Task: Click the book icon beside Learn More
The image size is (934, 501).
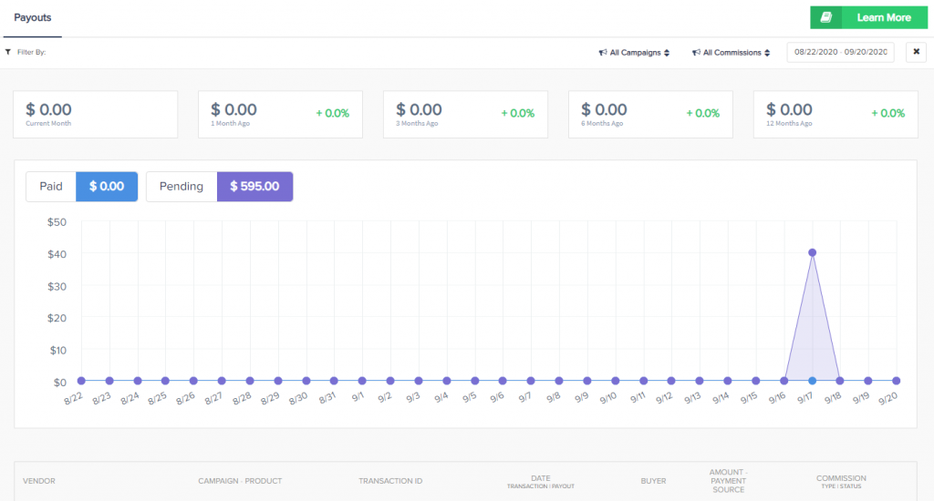Action: tap(826, 17)
